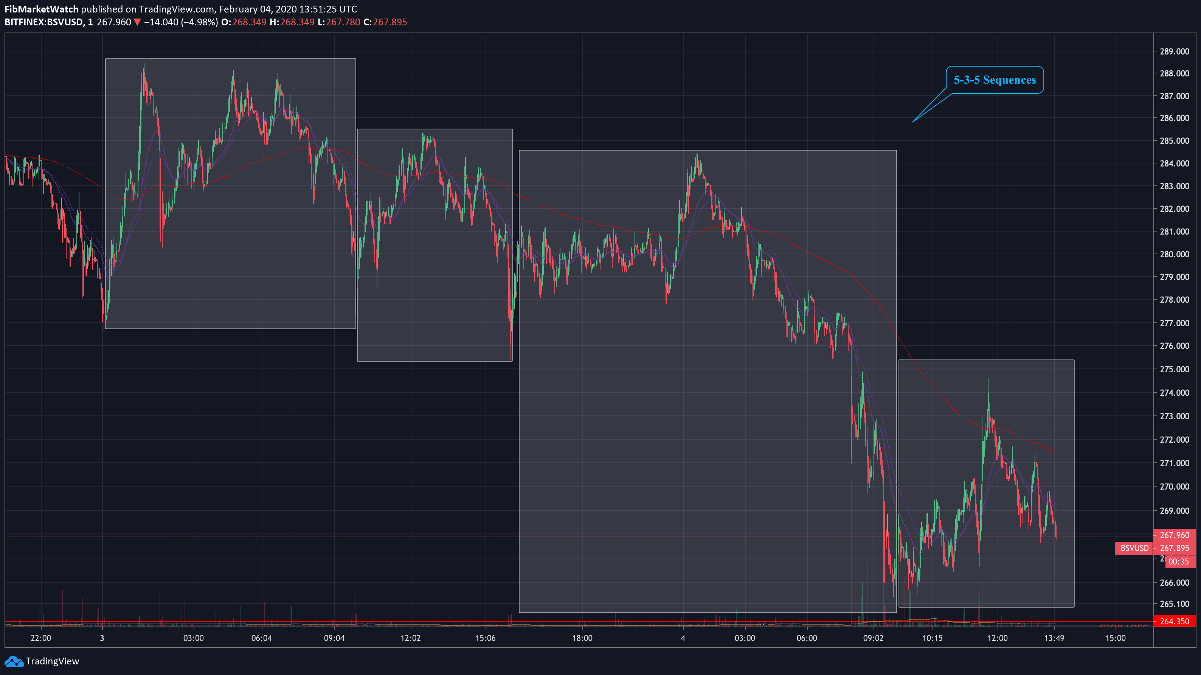Screen dimensions: 1201x675
Task: Click the 272.000 price axis label
Action: coord(1175,439)
